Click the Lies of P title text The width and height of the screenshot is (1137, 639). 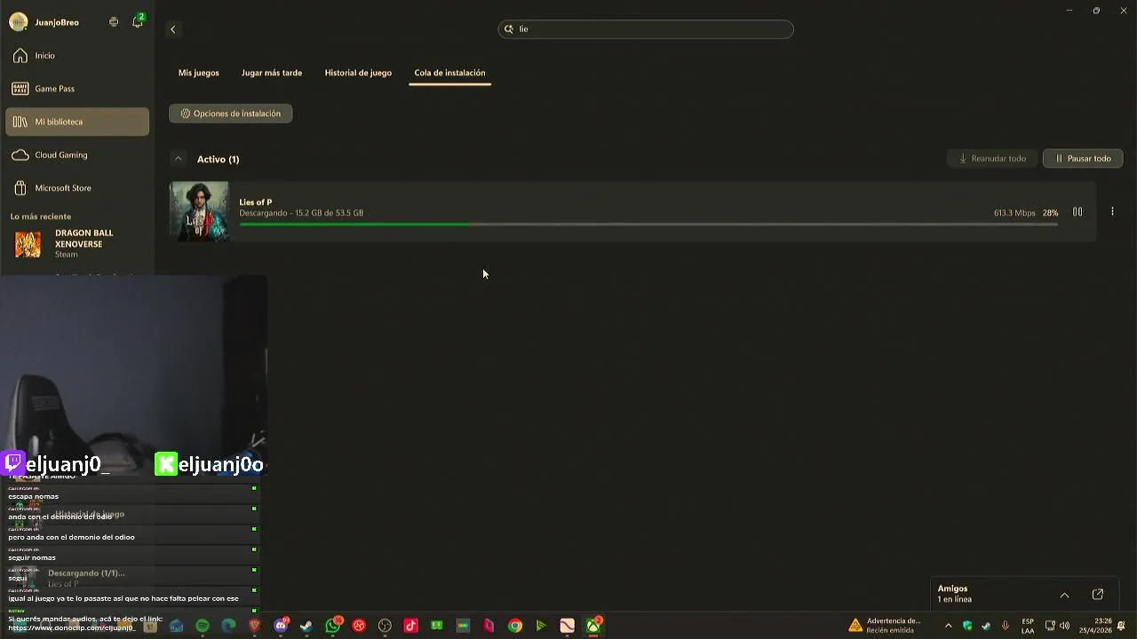(x=256, y=202)
